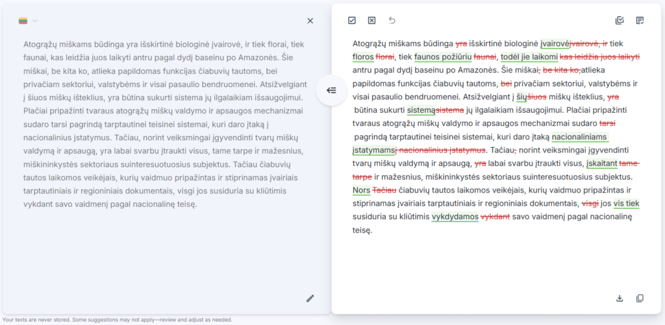Click the undo arrow icon
The width and height of the screenshot is (665, 325).
(392, 21)
